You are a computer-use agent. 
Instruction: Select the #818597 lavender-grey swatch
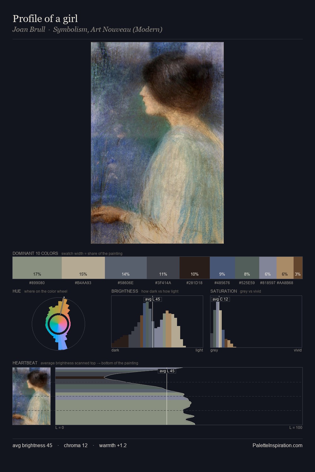[x=268, y=268]
